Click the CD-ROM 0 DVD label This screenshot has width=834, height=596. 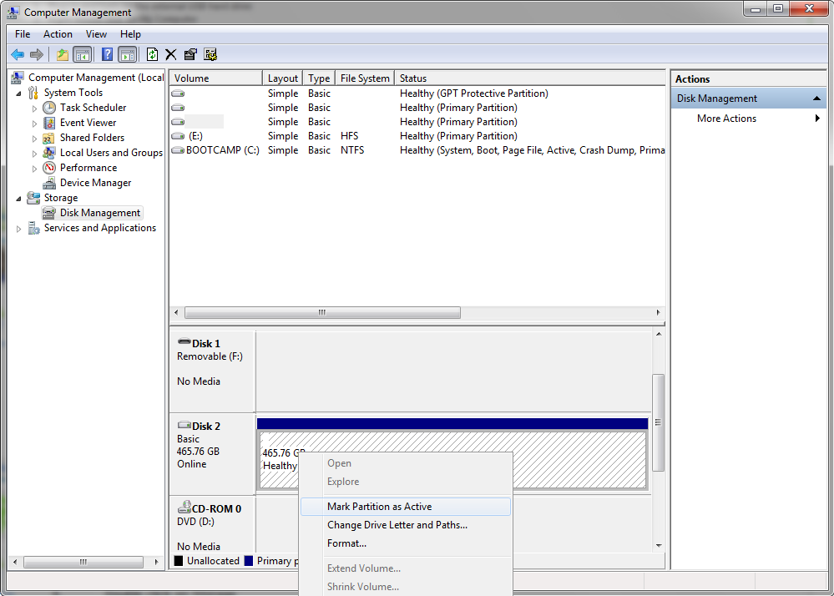(212, 525)
